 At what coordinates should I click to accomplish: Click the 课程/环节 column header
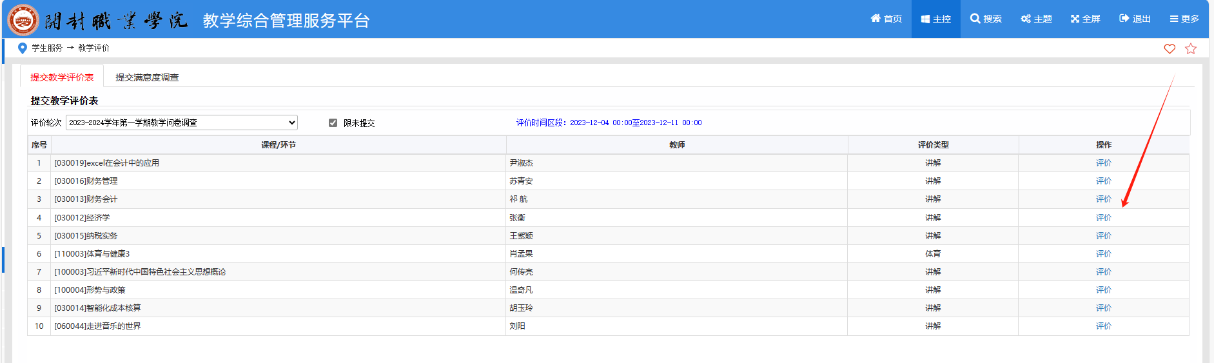tap(279, 145)
